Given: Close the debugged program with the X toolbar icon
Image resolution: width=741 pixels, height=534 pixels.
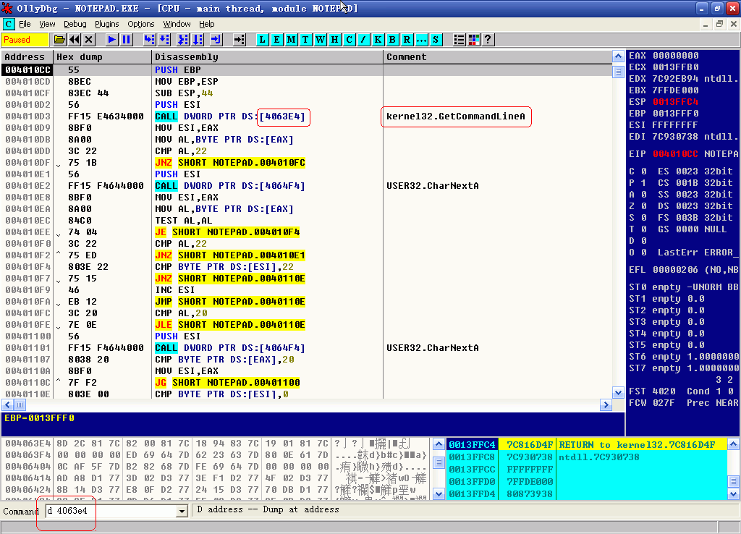Looking at the screenshot, I should click(89, 40).
